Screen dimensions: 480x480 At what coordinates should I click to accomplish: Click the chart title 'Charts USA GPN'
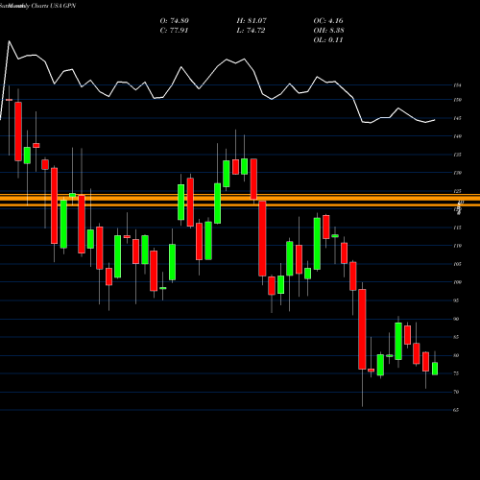coord(54,6)
